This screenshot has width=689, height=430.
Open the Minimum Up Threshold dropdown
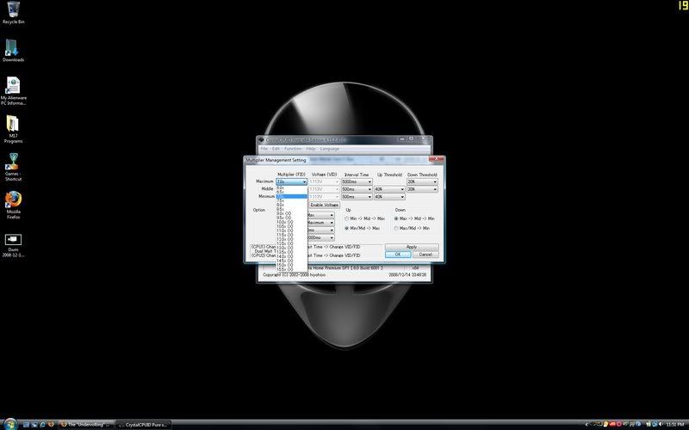[389, 197]
